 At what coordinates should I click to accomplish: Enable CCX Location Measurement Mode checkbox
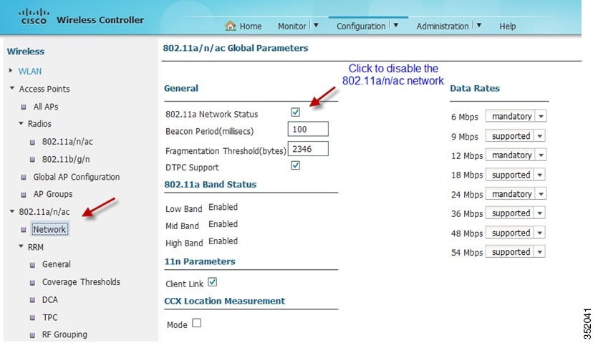197,323
